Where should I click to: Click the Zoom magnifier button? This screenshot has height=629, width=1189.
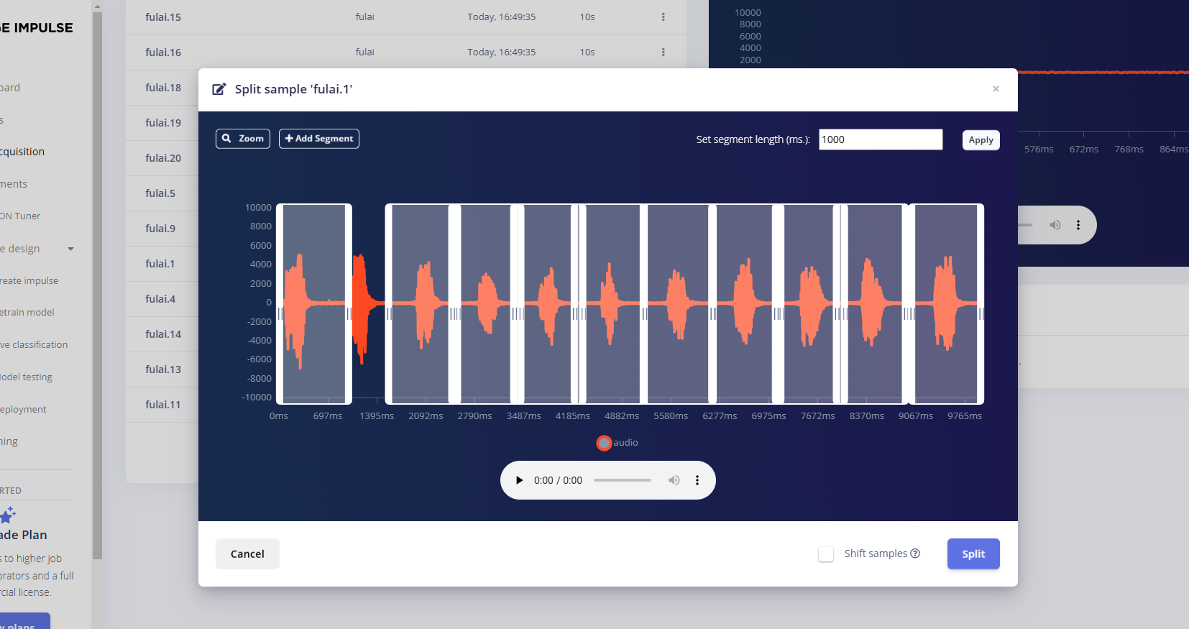point(243,139)
